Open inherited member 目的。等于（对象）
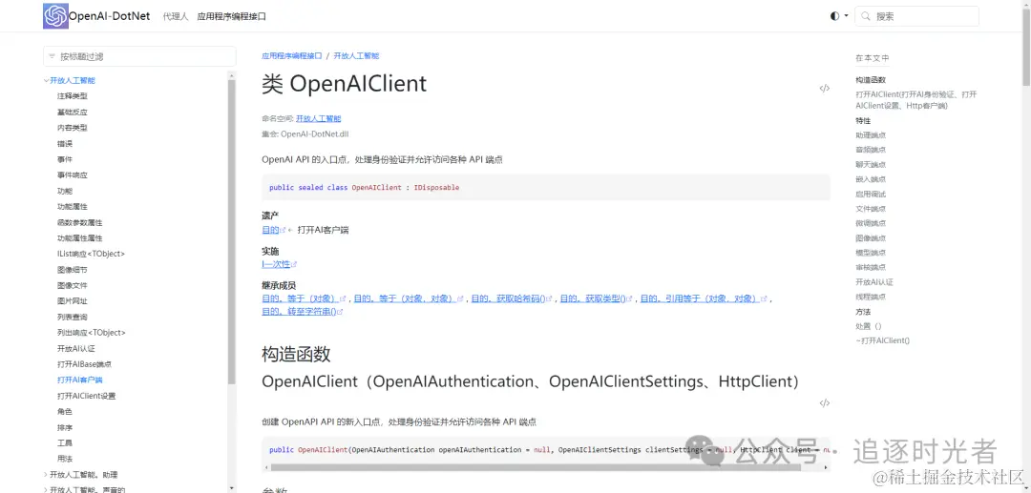 tap(299, 298)
